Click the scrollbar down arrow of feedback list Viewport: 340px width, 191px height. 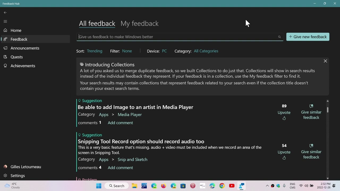(x=328, y=179)
